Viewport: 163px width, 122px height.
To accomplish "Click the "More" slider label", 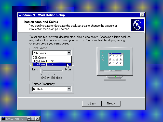I will pyautogui.click(x=68, y=69).
